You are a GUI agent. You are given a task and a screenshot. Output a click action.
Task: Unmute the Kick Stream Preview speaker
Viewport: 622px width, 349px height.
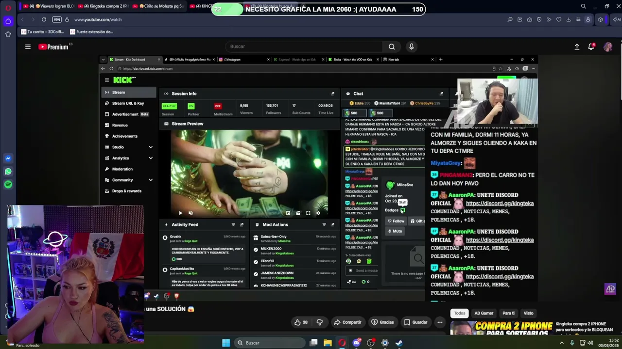point(190,213)
